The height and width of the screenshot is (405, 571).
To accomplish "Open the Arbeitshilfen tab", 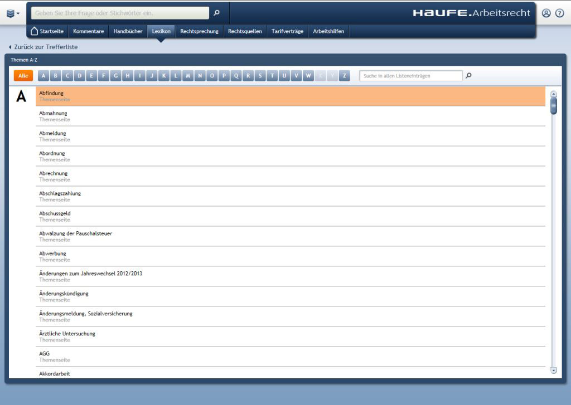I will click(328, 31).
